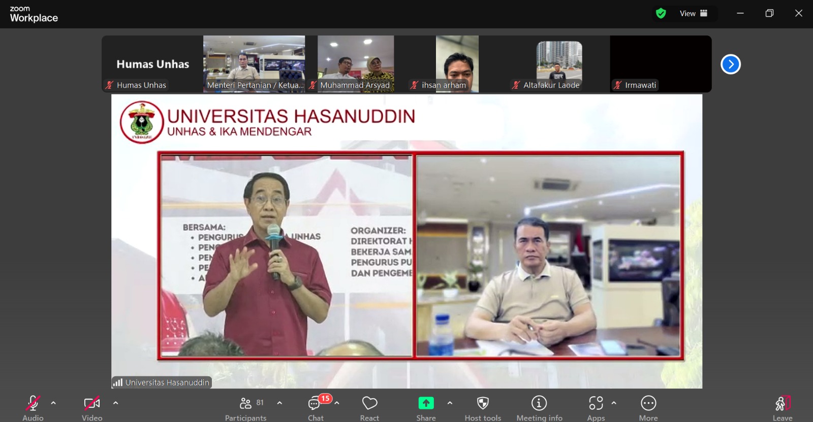Expand Participants options caret
The image size is (813, 422).
[279, 403]
